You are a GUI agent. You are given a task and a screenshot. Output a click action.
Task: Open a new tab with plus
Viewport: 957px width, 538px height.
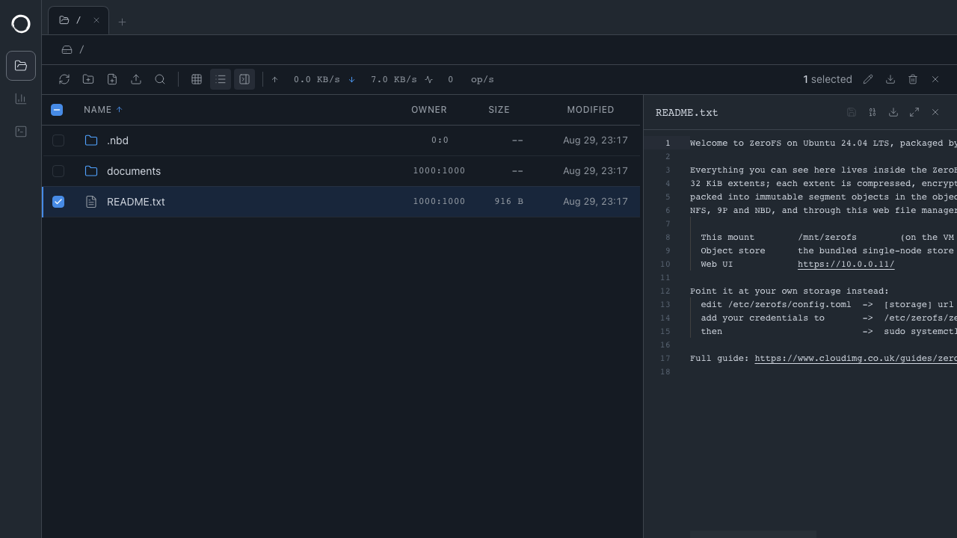tap(122, 22)
